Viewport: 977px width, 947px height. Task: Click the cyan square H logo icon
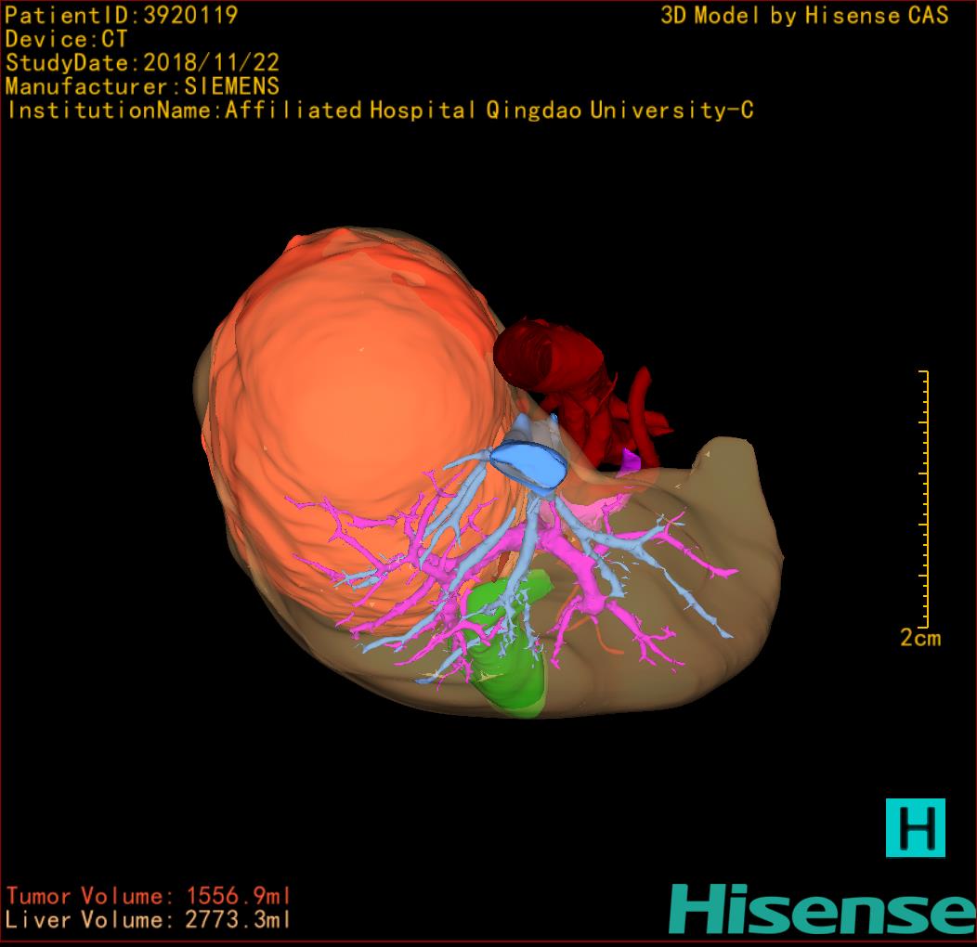pos(915,827)
